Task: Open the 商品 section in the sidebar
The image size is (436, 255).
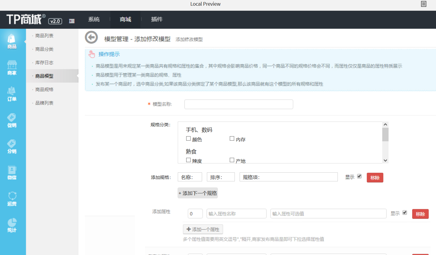Action: tap(12, 42)
